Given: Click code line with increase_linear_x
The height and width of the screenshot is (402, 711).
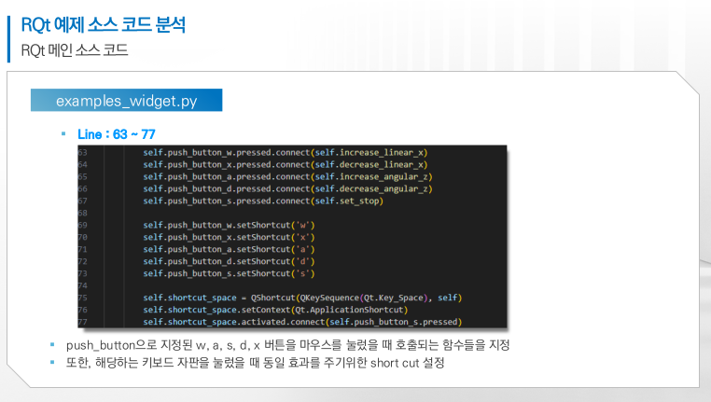Looking at the screenshot, I should click(x=286, y=153).
